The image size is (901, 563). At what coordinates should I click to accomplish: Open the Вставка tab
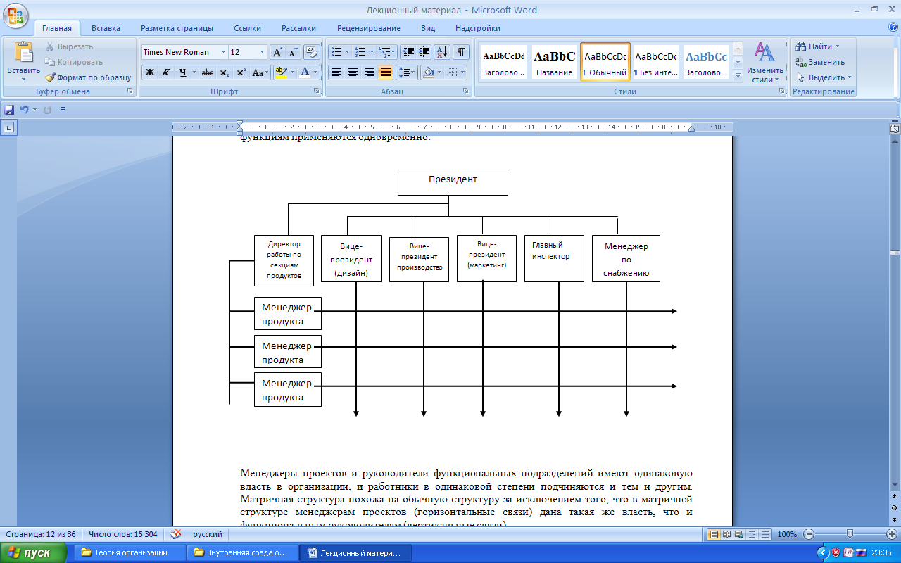click(x=106, y=28)
